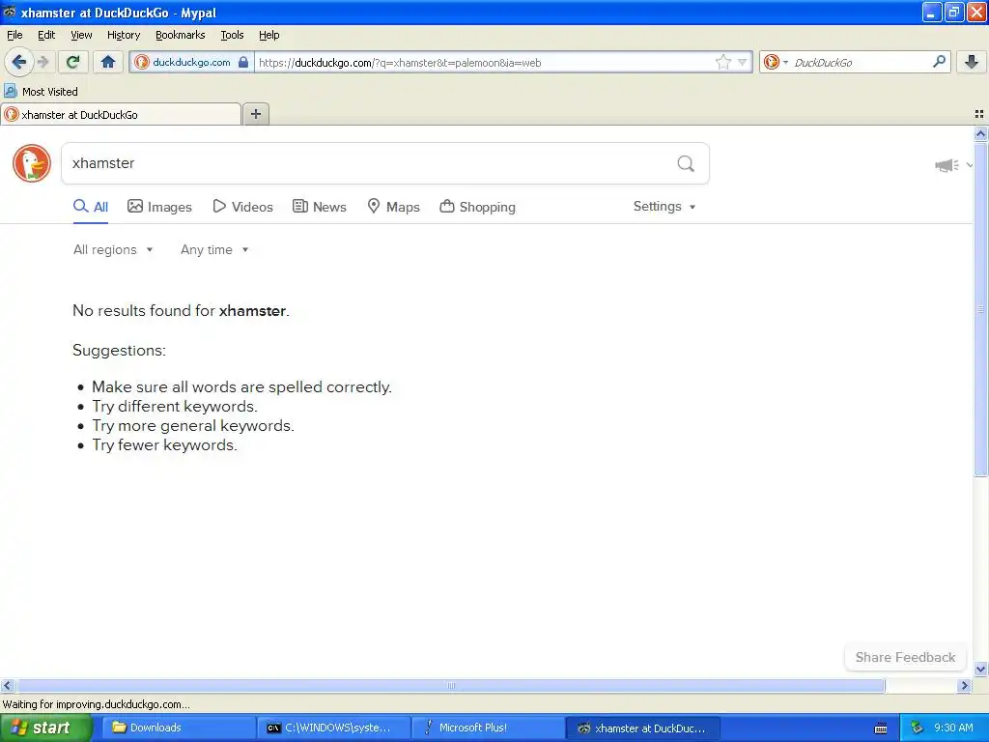Switch to Downloads taskbar window
The height and width of the screenshot is (742, 989).
[179, 728]
